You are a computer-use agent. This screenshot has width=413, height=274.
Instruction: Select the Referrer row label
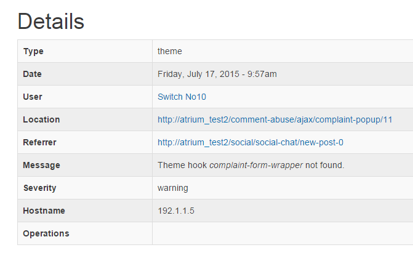point(39,142)
